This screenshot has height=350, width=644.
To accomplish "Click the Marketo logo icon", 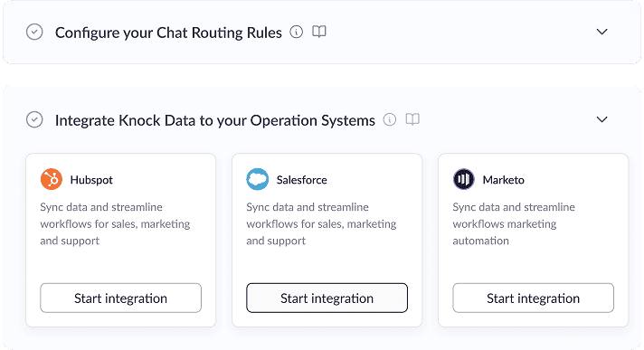I will click(464, 179).
